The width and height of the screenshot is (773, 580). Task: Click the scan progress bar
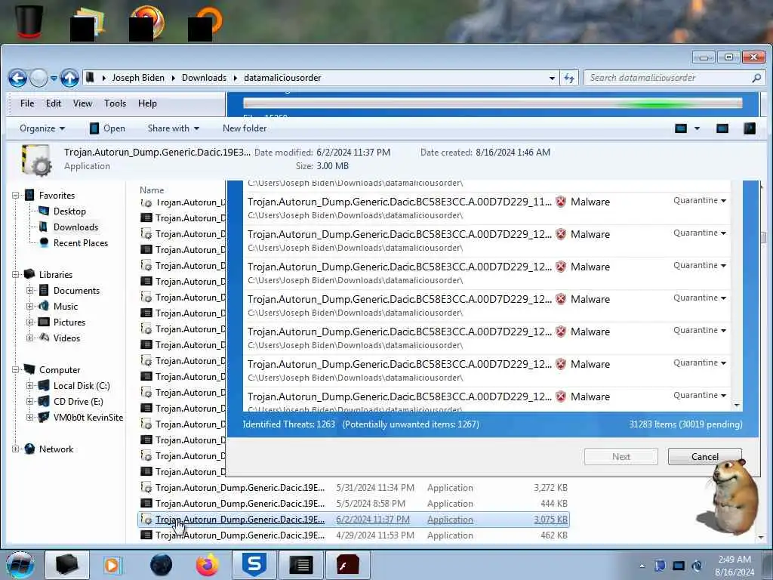[492, 103]
